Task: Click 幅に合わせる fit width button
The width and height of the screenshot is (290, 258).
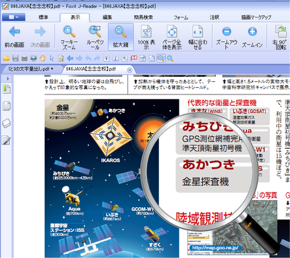Action: [198, 38]
